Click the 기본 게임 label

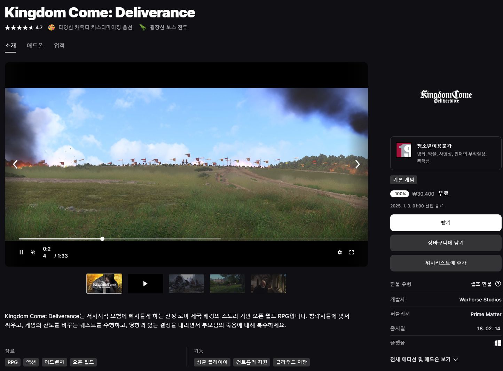403,180
